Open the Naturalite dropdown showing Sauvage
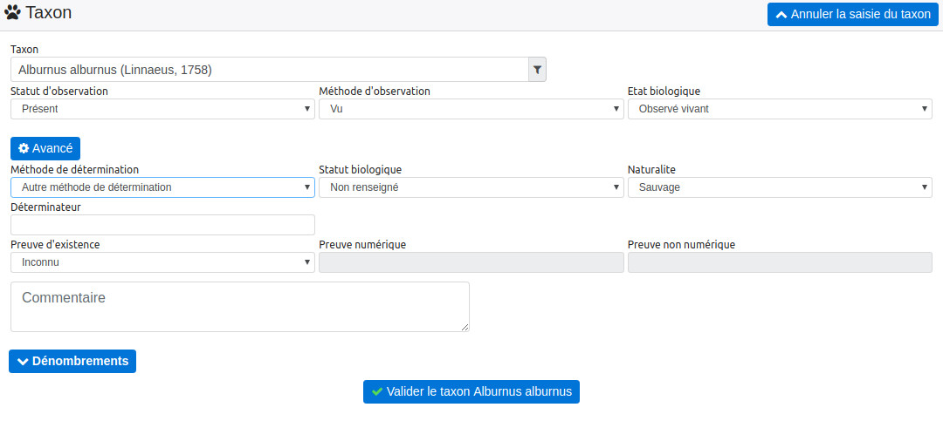The width and height of the screenshot is (943, 421). 780,187
